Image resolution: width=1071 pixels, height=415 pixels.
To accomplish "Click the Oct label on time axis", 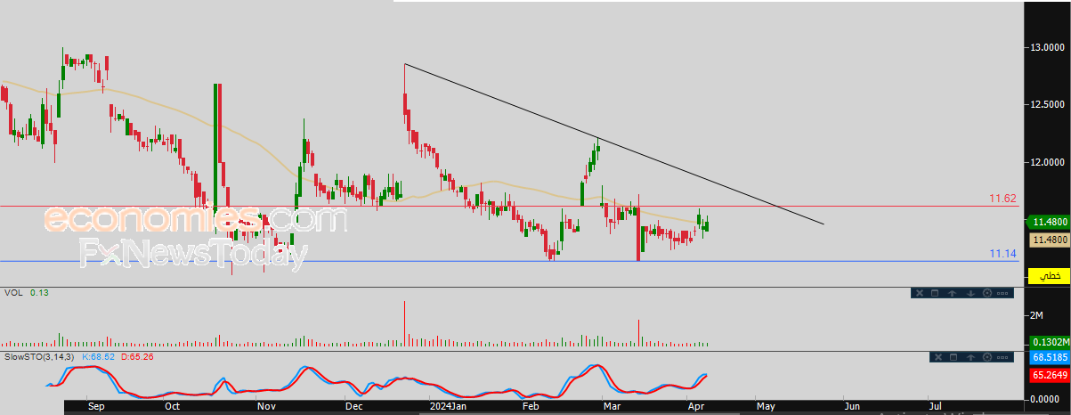I will (x=173, y=405).
